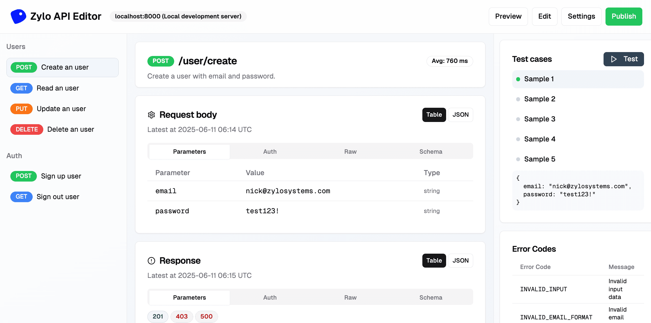Open the Auth tab in Request body
This screenshot has height=323, width=651.
click(x=270, y=151)
